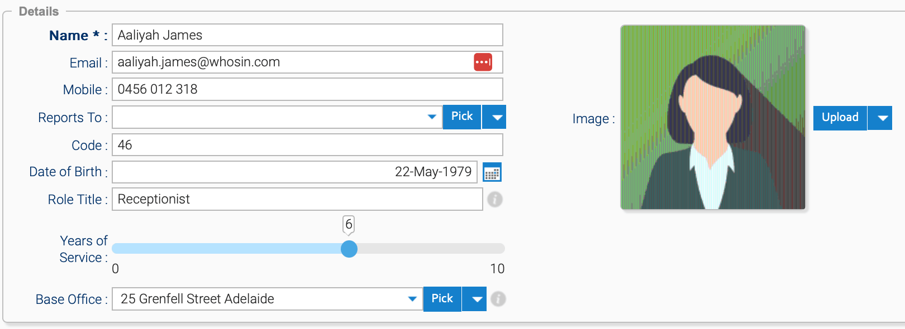The height and width of the screenshot is (329, 905).
Task: Click the info icon beside Role Title
Action: point(494,199)
